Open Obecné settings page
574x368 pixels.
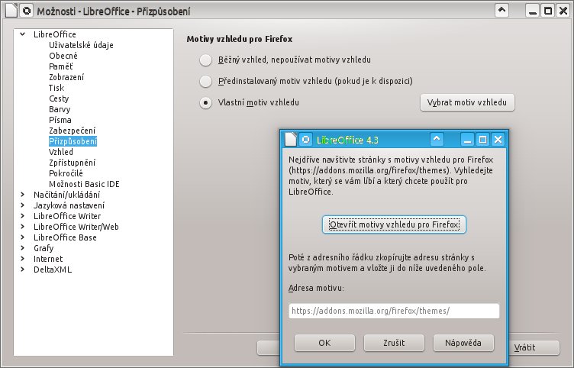pyautogui.click(x=63, y=56)
